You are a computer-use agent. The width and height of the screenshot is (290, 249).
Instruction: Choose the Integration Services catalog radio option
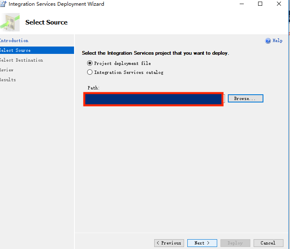(x=90, y=72)
